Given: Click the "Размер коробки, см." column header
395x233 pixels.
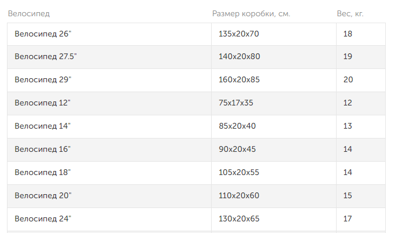Looking at the screenshot, I should pos(251,13).
